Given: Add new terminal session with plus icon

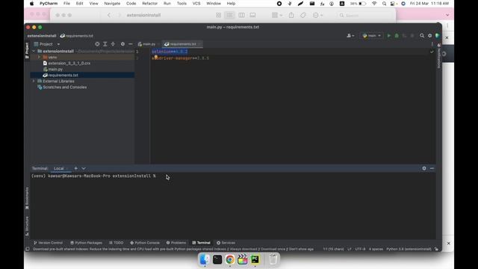Looking at the screenshot, I should [x=76, y=168].
